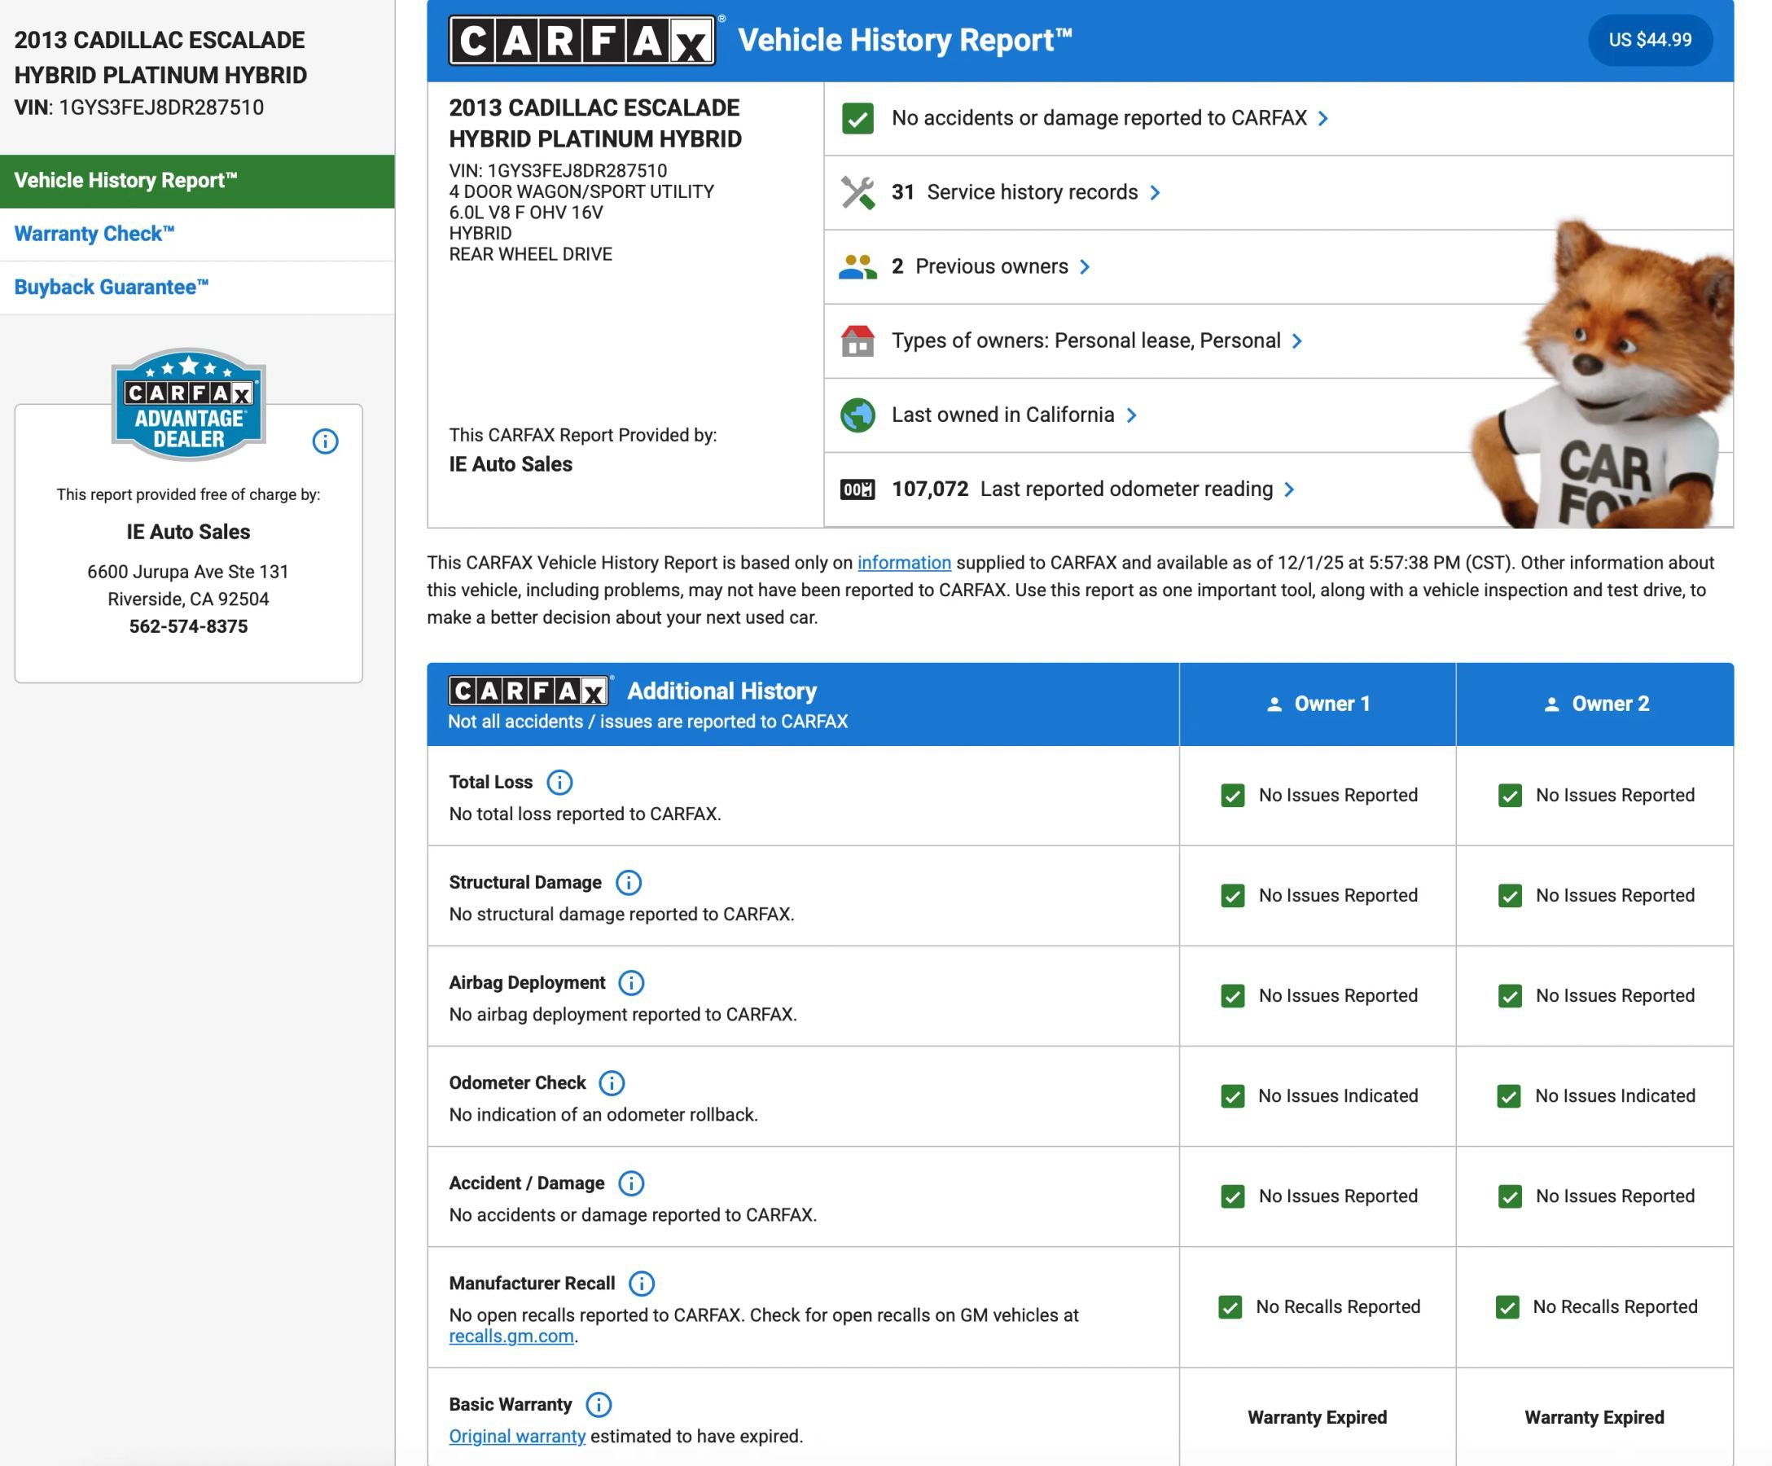Expand the 2 Previous owners chevron

(x=1086, y=267)
